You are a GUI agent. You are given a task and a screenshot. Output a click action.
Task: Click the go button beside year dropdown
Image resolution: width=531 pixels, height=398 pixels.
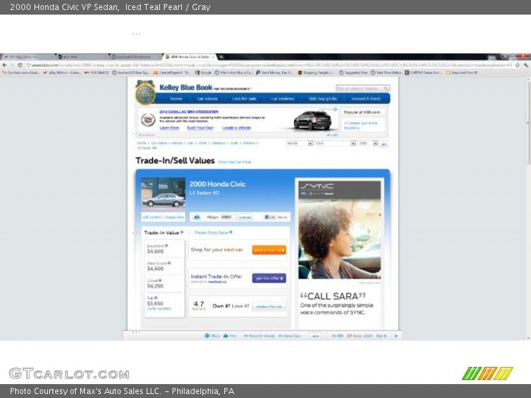384,144
